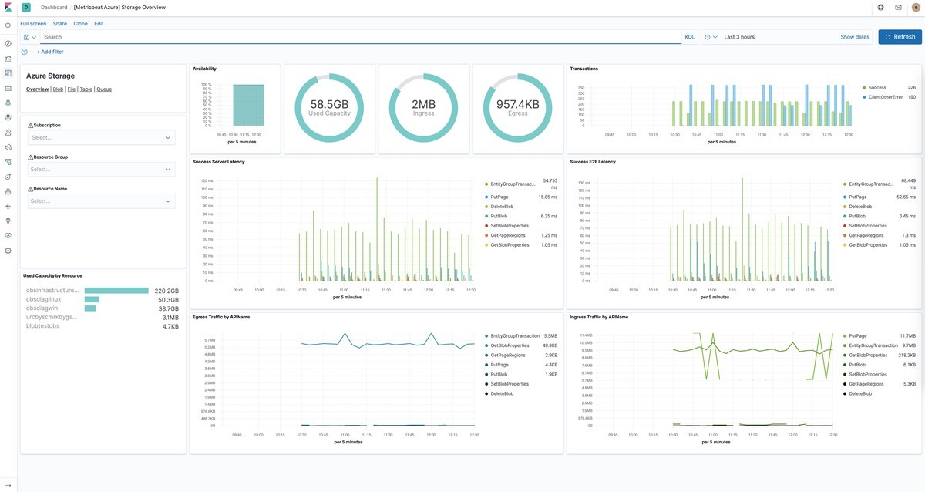
Task: Open the APM app sidebar icon
Action: point(8,162)
